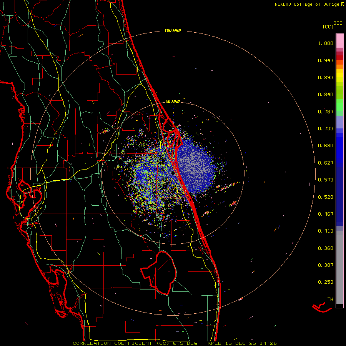Click the 'KMLB' station ID in caption
346x346 pixels.
(x=214, y=343)
